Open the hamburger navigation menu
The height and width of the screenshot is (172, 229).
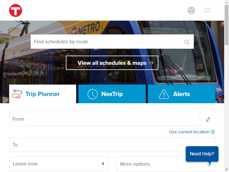coord(207,10)
